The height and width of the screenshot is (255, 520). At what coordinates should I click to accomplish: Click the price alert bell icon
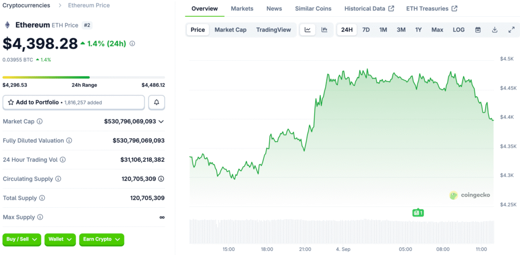point(156,102)
